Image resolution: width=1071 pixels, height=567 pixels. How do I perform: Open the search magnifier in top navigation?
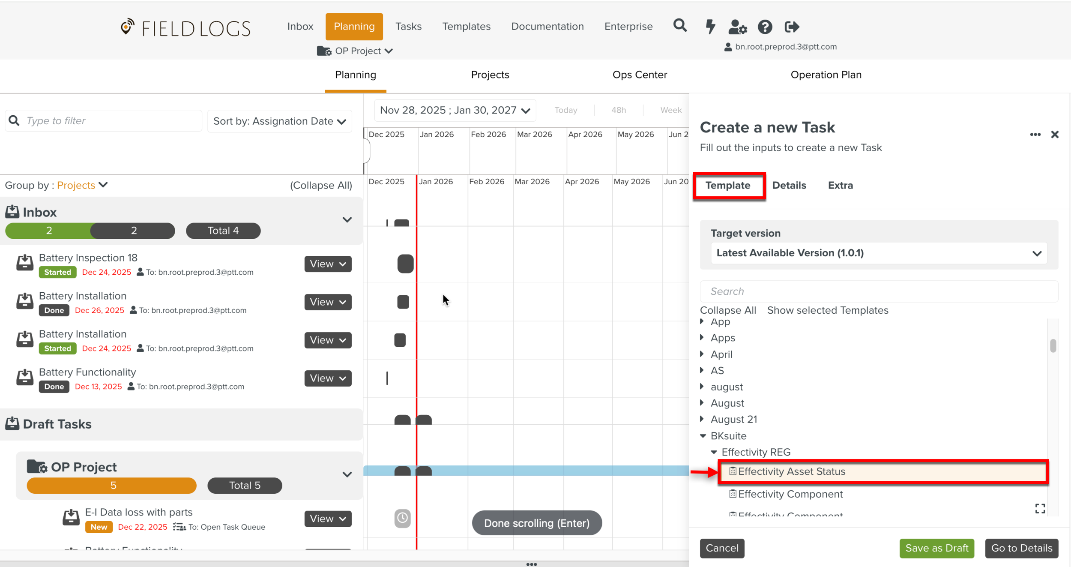[x=680, y=26]
